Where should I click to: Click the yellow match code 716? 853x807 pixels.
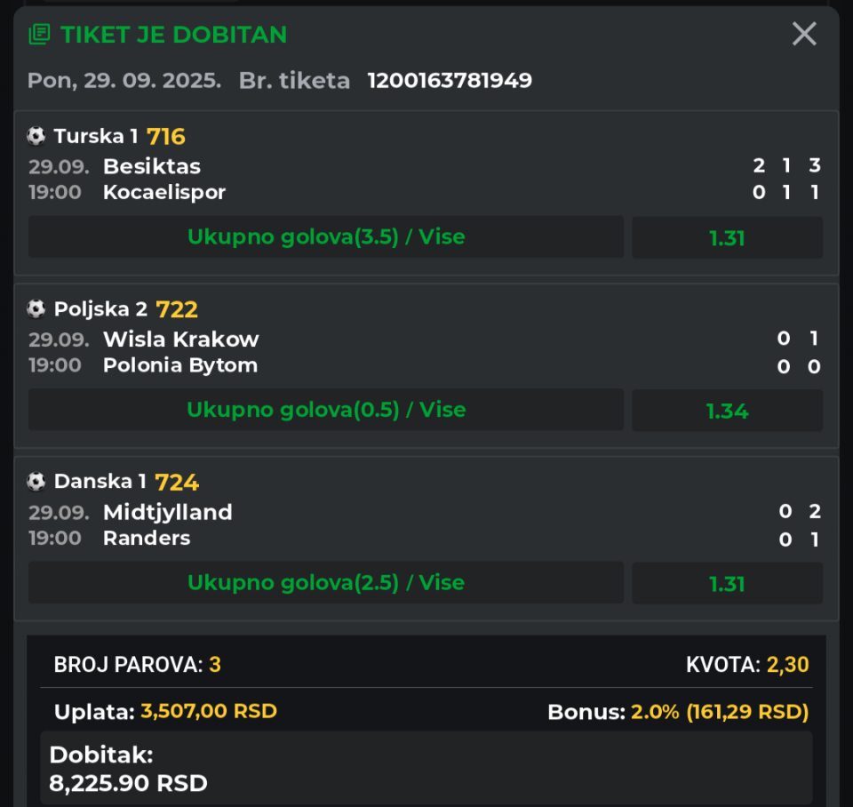(166, 136)
